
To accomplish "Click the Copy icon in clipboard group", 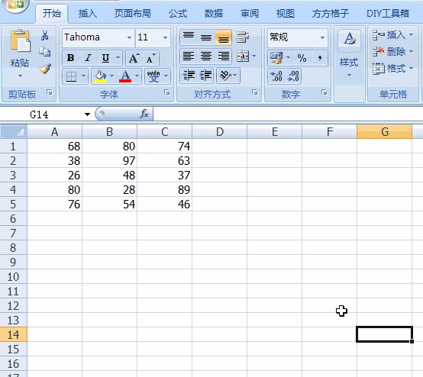I will point(45,52).
